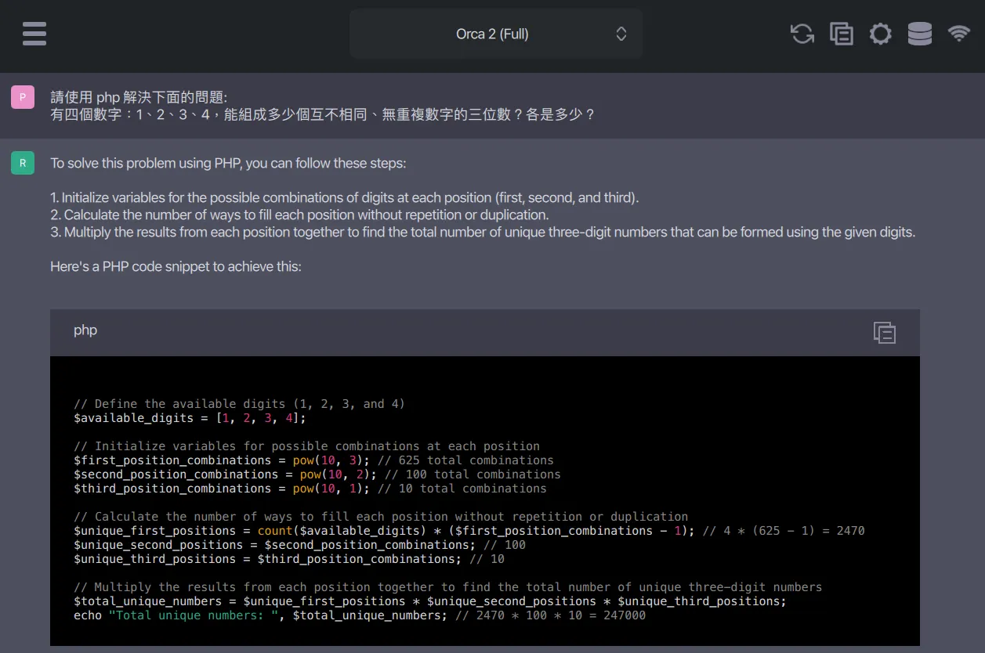The height and width of the screenshot is (653, 985).
Task: Click comment '// Multiply the results from each position'
Action: 448,587
